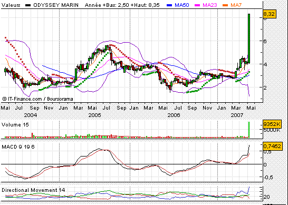
Task: Click the blue MA50 legend swatch
Action: 169,5
